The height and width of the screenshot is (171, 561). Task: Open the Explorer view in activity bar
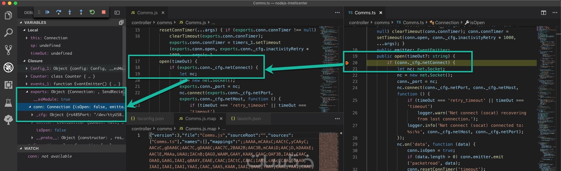point(8,15)
